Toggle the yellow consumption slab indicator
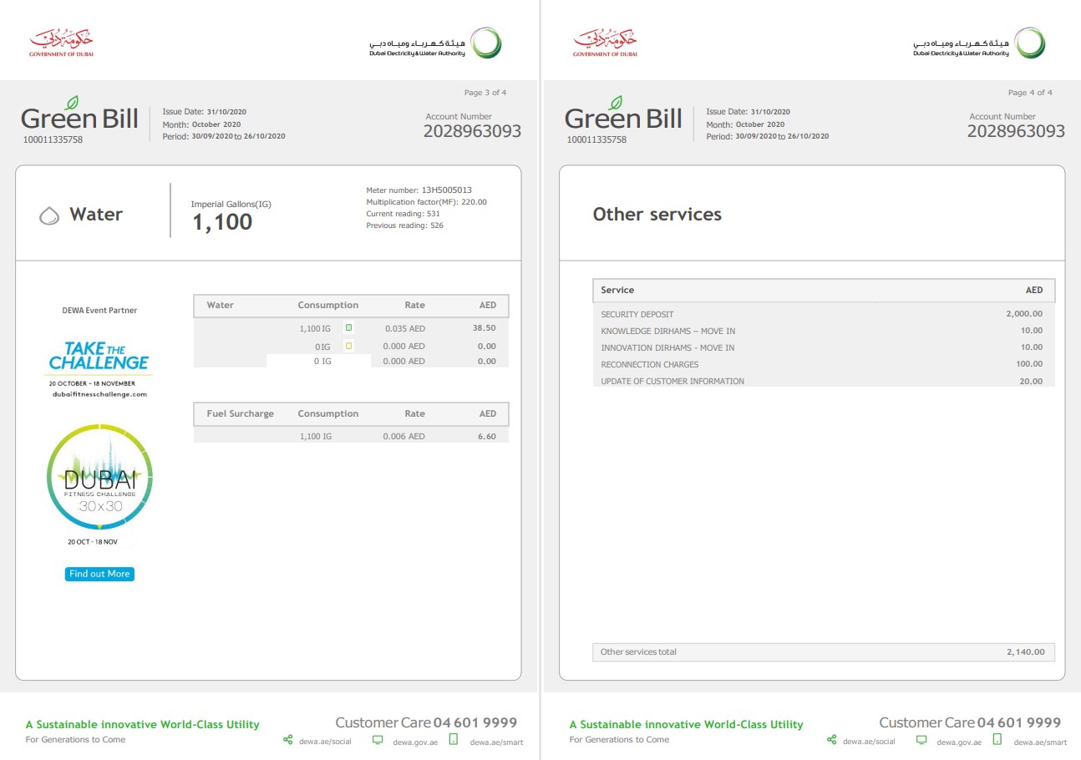The width and height of the screenshot is (1081, 760). click(349, 346)
